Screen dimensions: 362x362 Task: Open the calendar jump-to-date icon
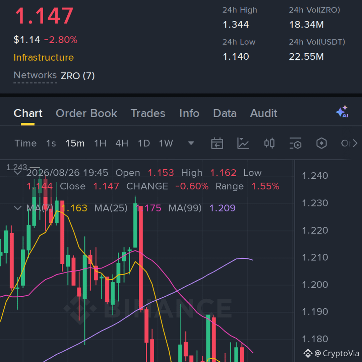click(217, 143)
